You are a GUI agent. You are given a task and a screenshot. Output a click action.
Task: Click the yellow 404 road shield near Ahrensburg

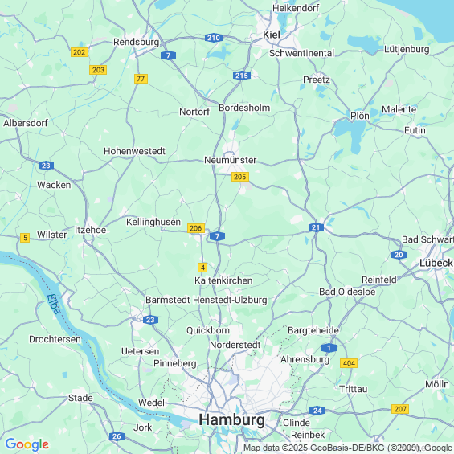pyautogui.click(x=349, y=363)
